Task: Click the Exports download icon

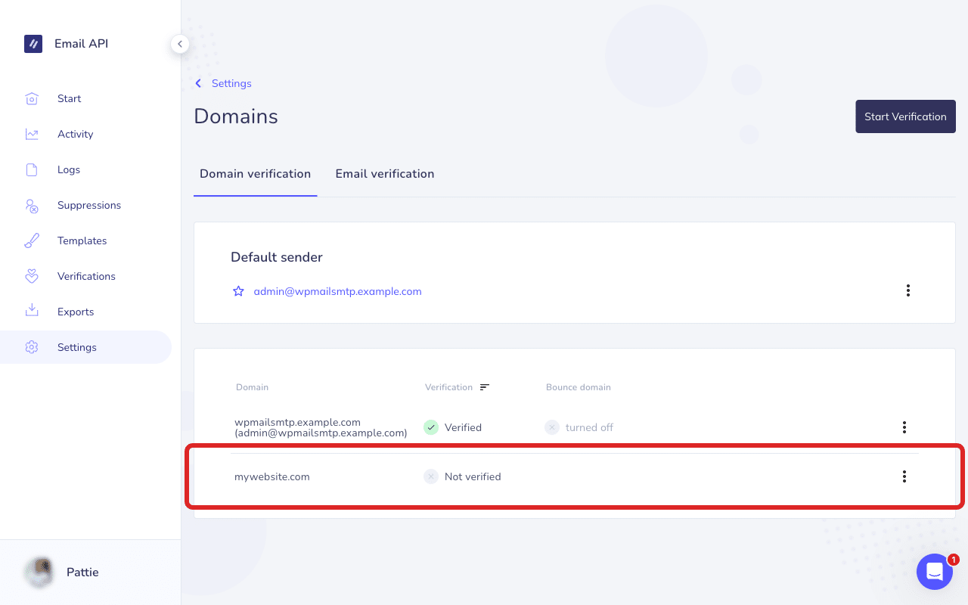Action: coord(32,312)
